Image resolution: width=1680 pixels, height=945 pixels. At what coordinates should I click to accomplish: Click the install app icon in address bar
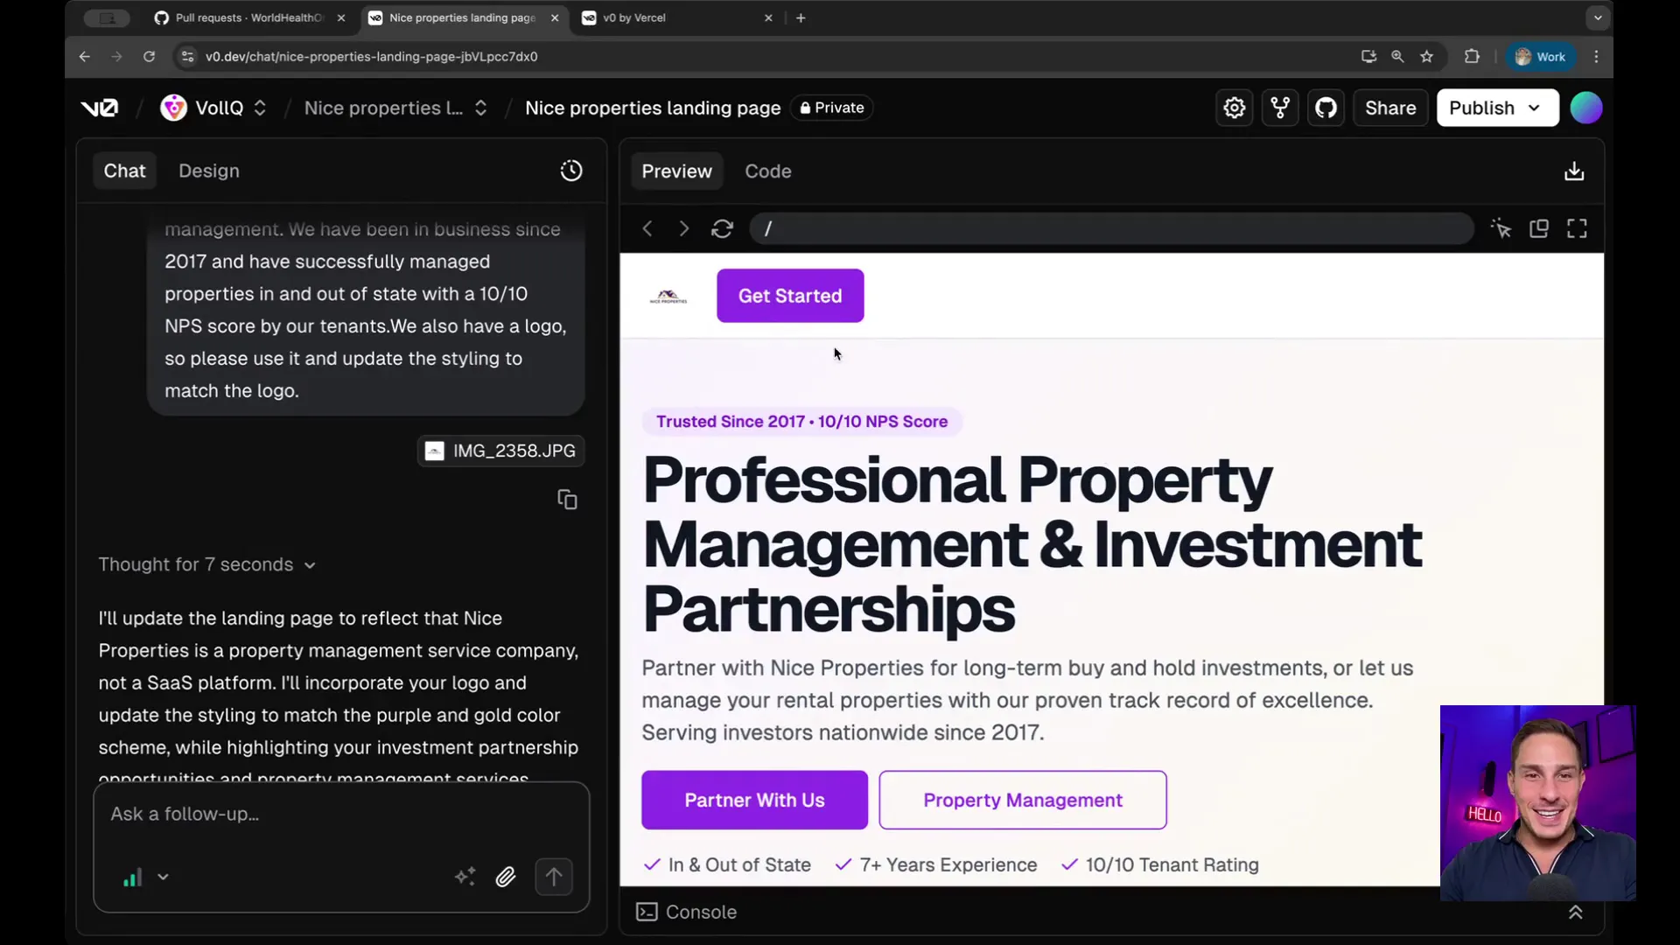tap(1368, 56)
